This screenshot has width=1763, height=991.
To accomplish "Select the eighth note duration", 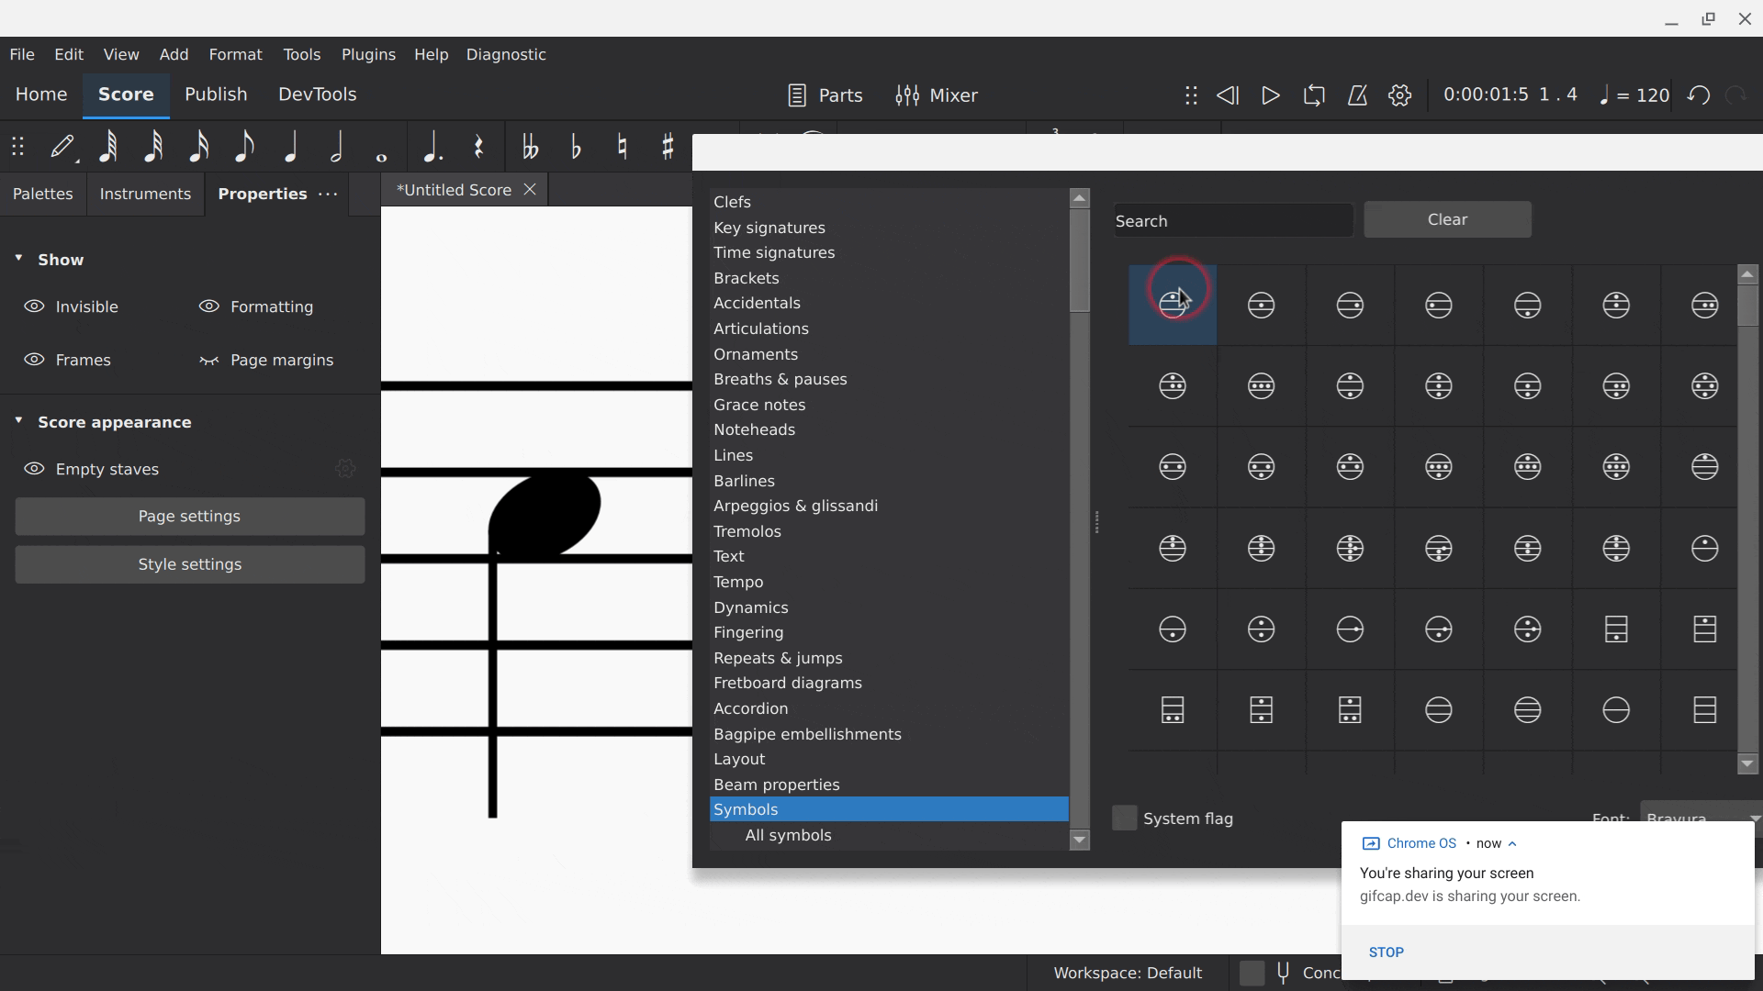I will tap(244, 147).
